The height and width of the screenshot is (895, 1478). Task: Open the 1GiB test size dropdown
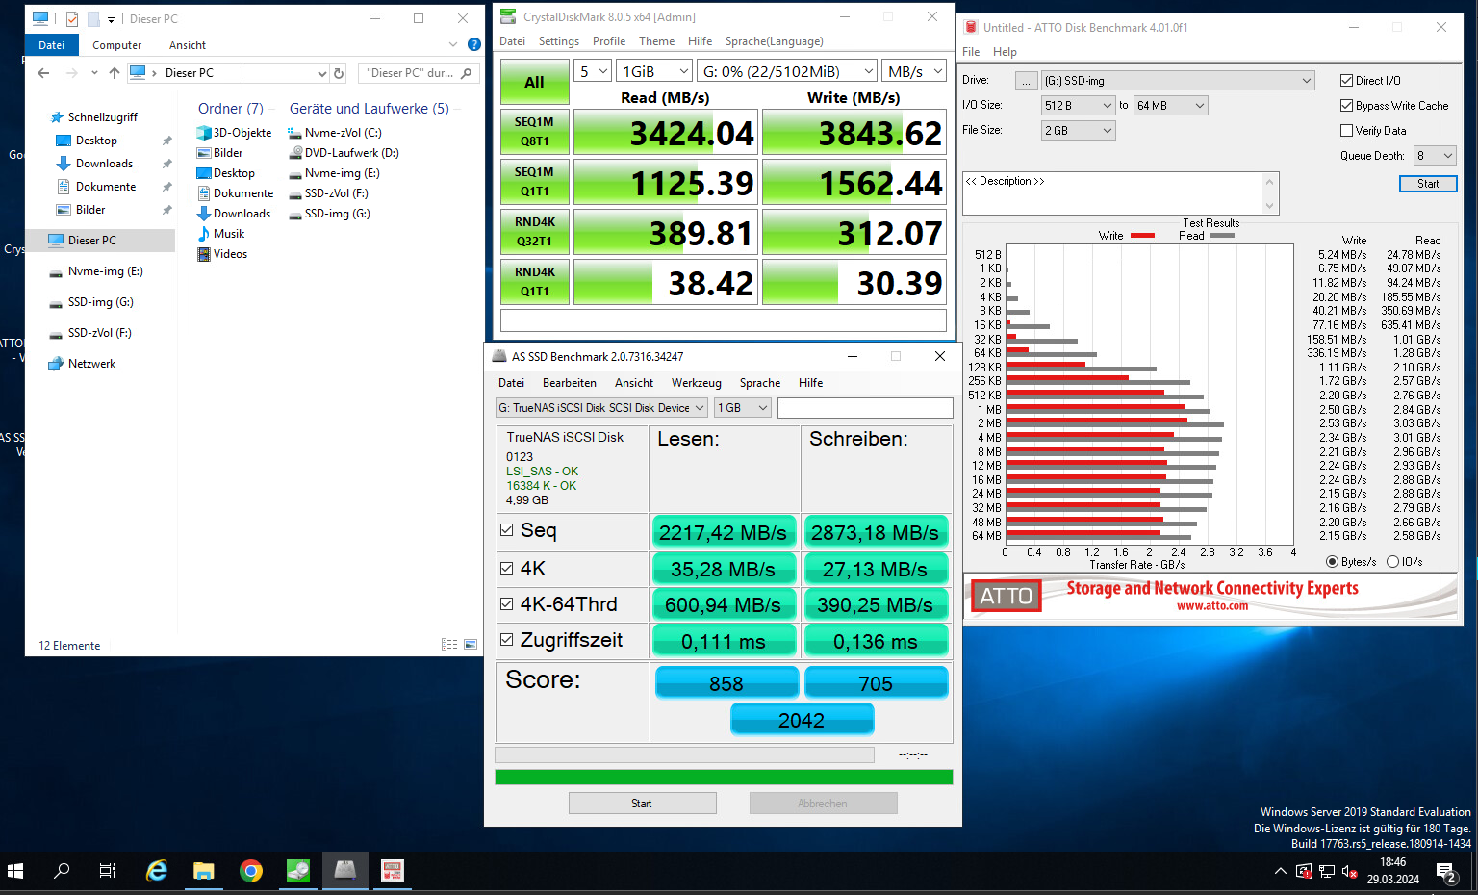(x=655, y=71)
